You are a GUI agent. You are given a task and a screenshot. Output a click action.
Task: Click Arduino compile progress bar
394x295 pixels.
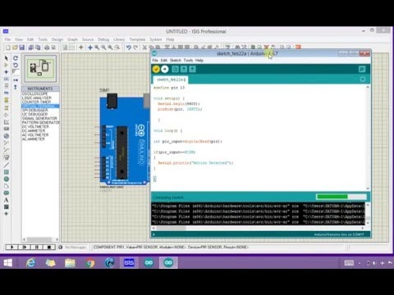(x=341, y=197)
